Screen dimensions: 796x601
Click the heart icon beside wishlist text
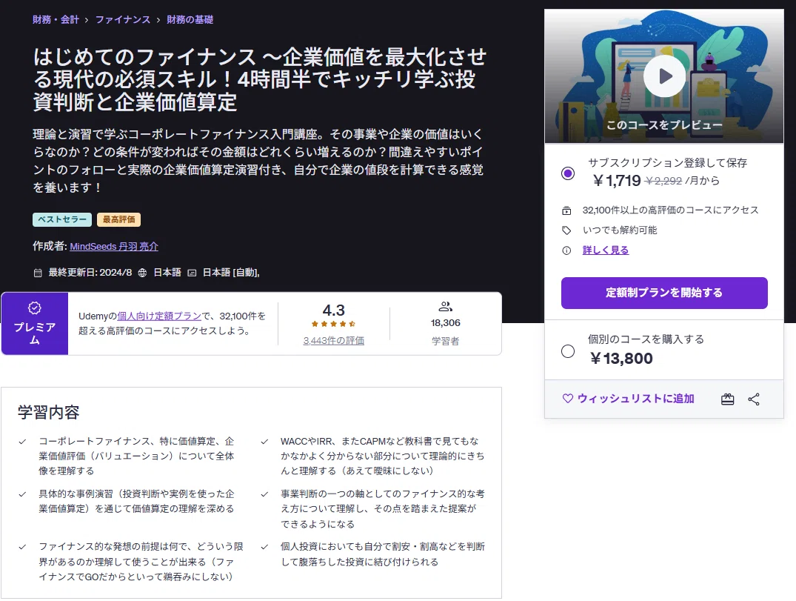567,399
